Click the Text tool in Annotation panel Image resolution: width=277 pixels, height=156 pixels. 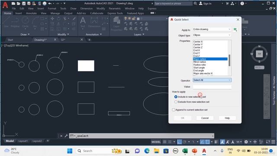[83, 22]
